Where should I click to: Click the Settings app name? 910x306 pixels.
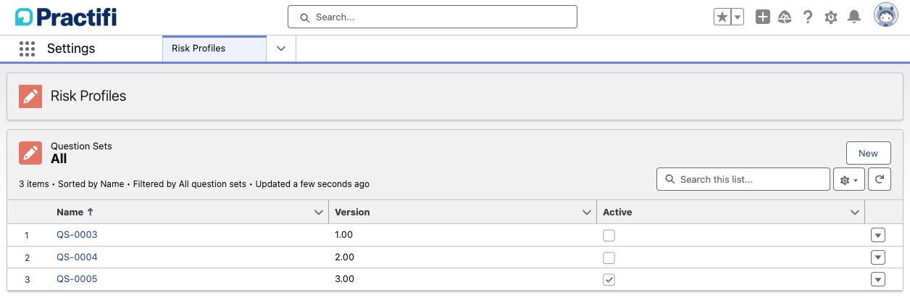(x=71, y=49)
